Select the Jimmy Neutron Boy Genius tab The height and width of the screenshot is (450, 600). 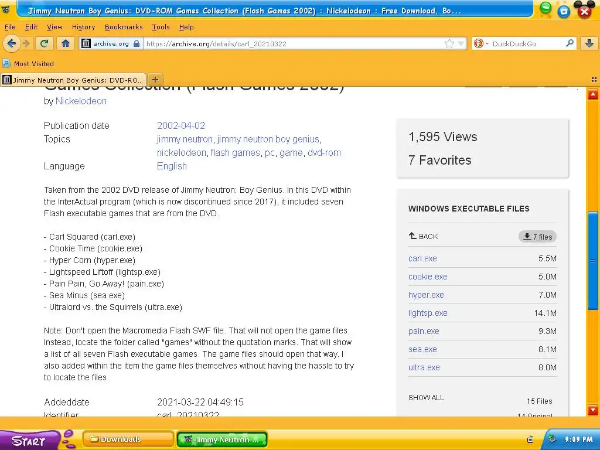pyautogui.click(x=73, y=80)
